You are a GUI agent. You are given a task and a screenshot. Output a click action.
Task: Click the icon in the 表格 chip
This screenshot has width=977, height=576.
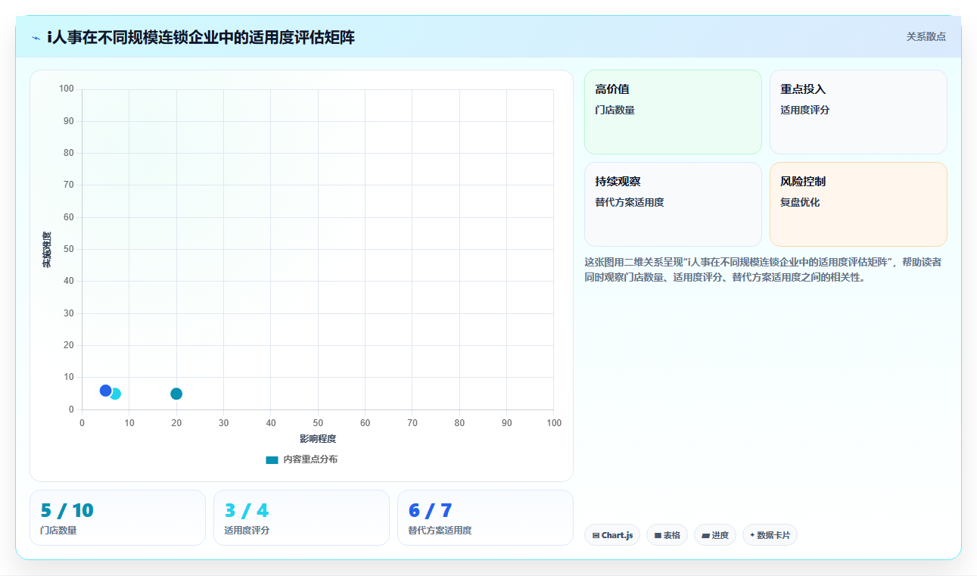point(658,535)
